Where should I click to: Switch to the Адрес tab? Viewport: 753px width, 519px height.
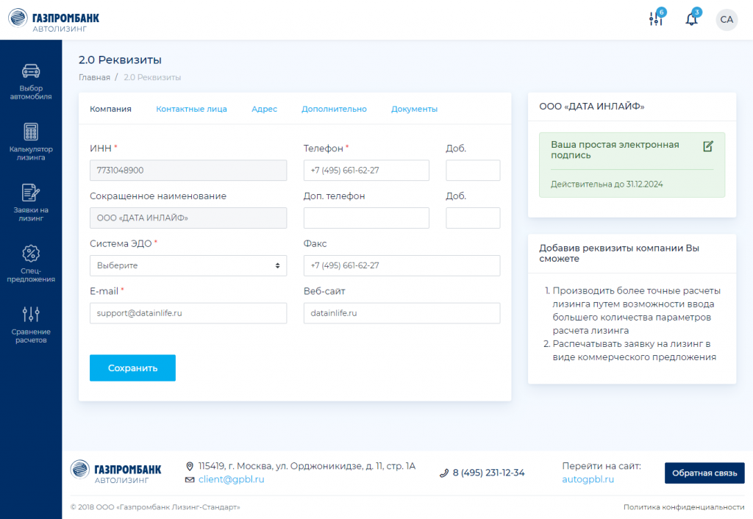tap(265, 109)
